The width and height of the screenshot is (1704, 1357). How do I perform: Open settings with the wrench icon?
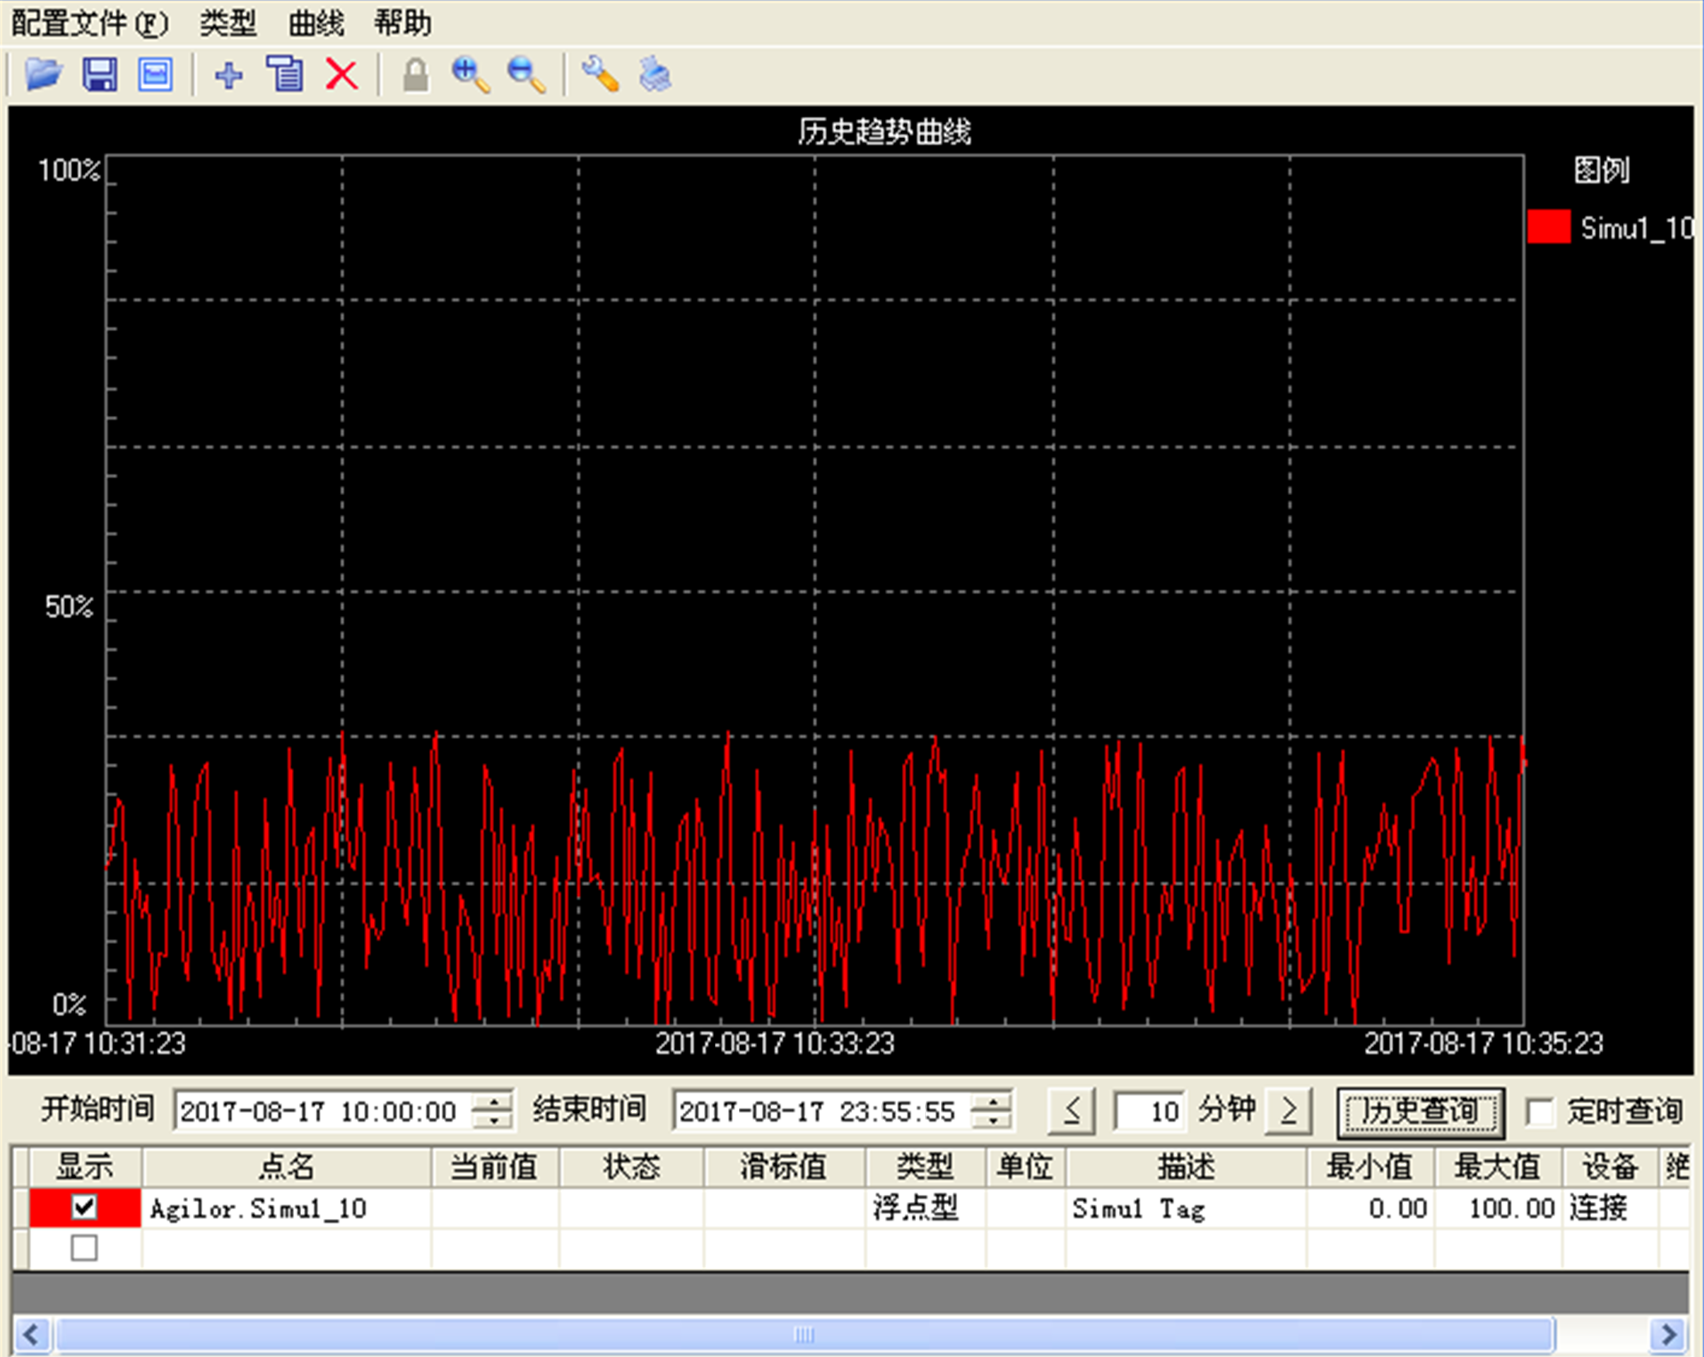coord(600,75)
